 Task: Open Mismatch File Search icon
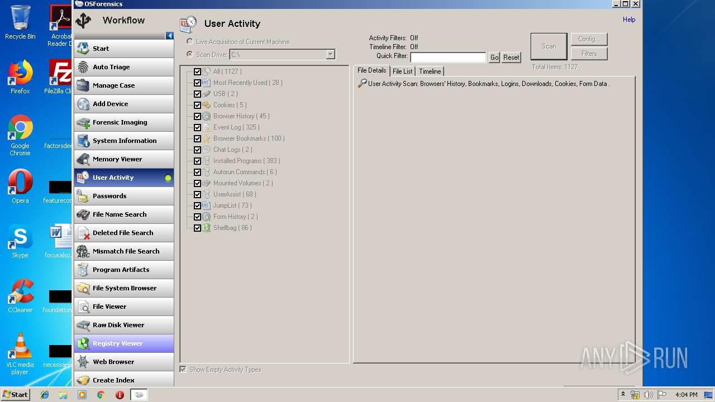pos(83,251)
